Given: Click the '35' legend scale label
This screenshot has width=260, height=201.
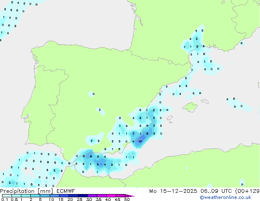Looking at the screenshot, I should tap(98, 199).
